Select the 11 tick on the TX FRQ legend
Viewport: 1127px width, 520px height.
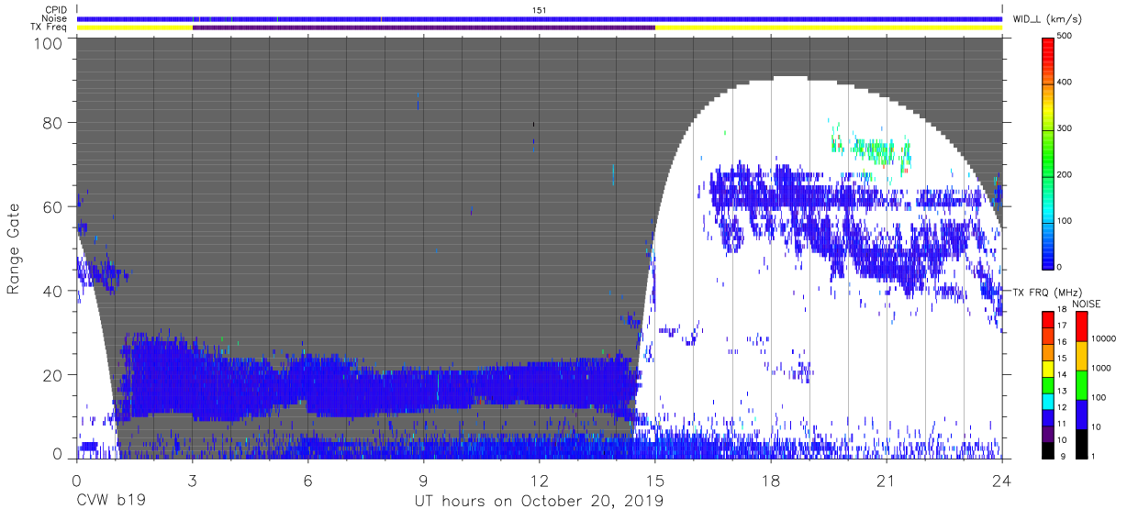click(1061, 424)
